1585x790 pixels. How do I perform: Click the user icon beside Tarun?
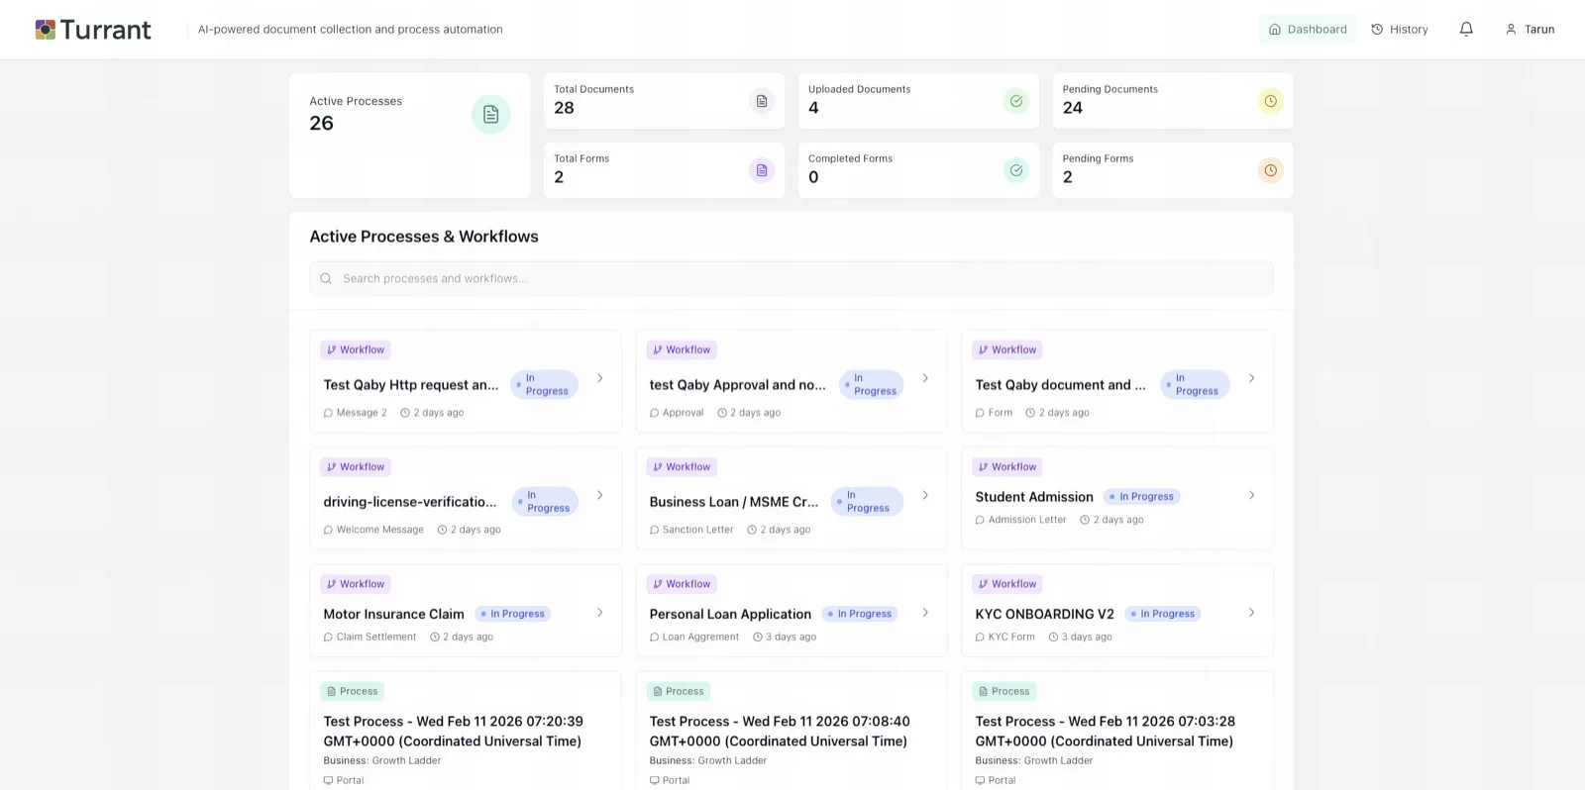pyautogui.click(x=1511, y=30)
